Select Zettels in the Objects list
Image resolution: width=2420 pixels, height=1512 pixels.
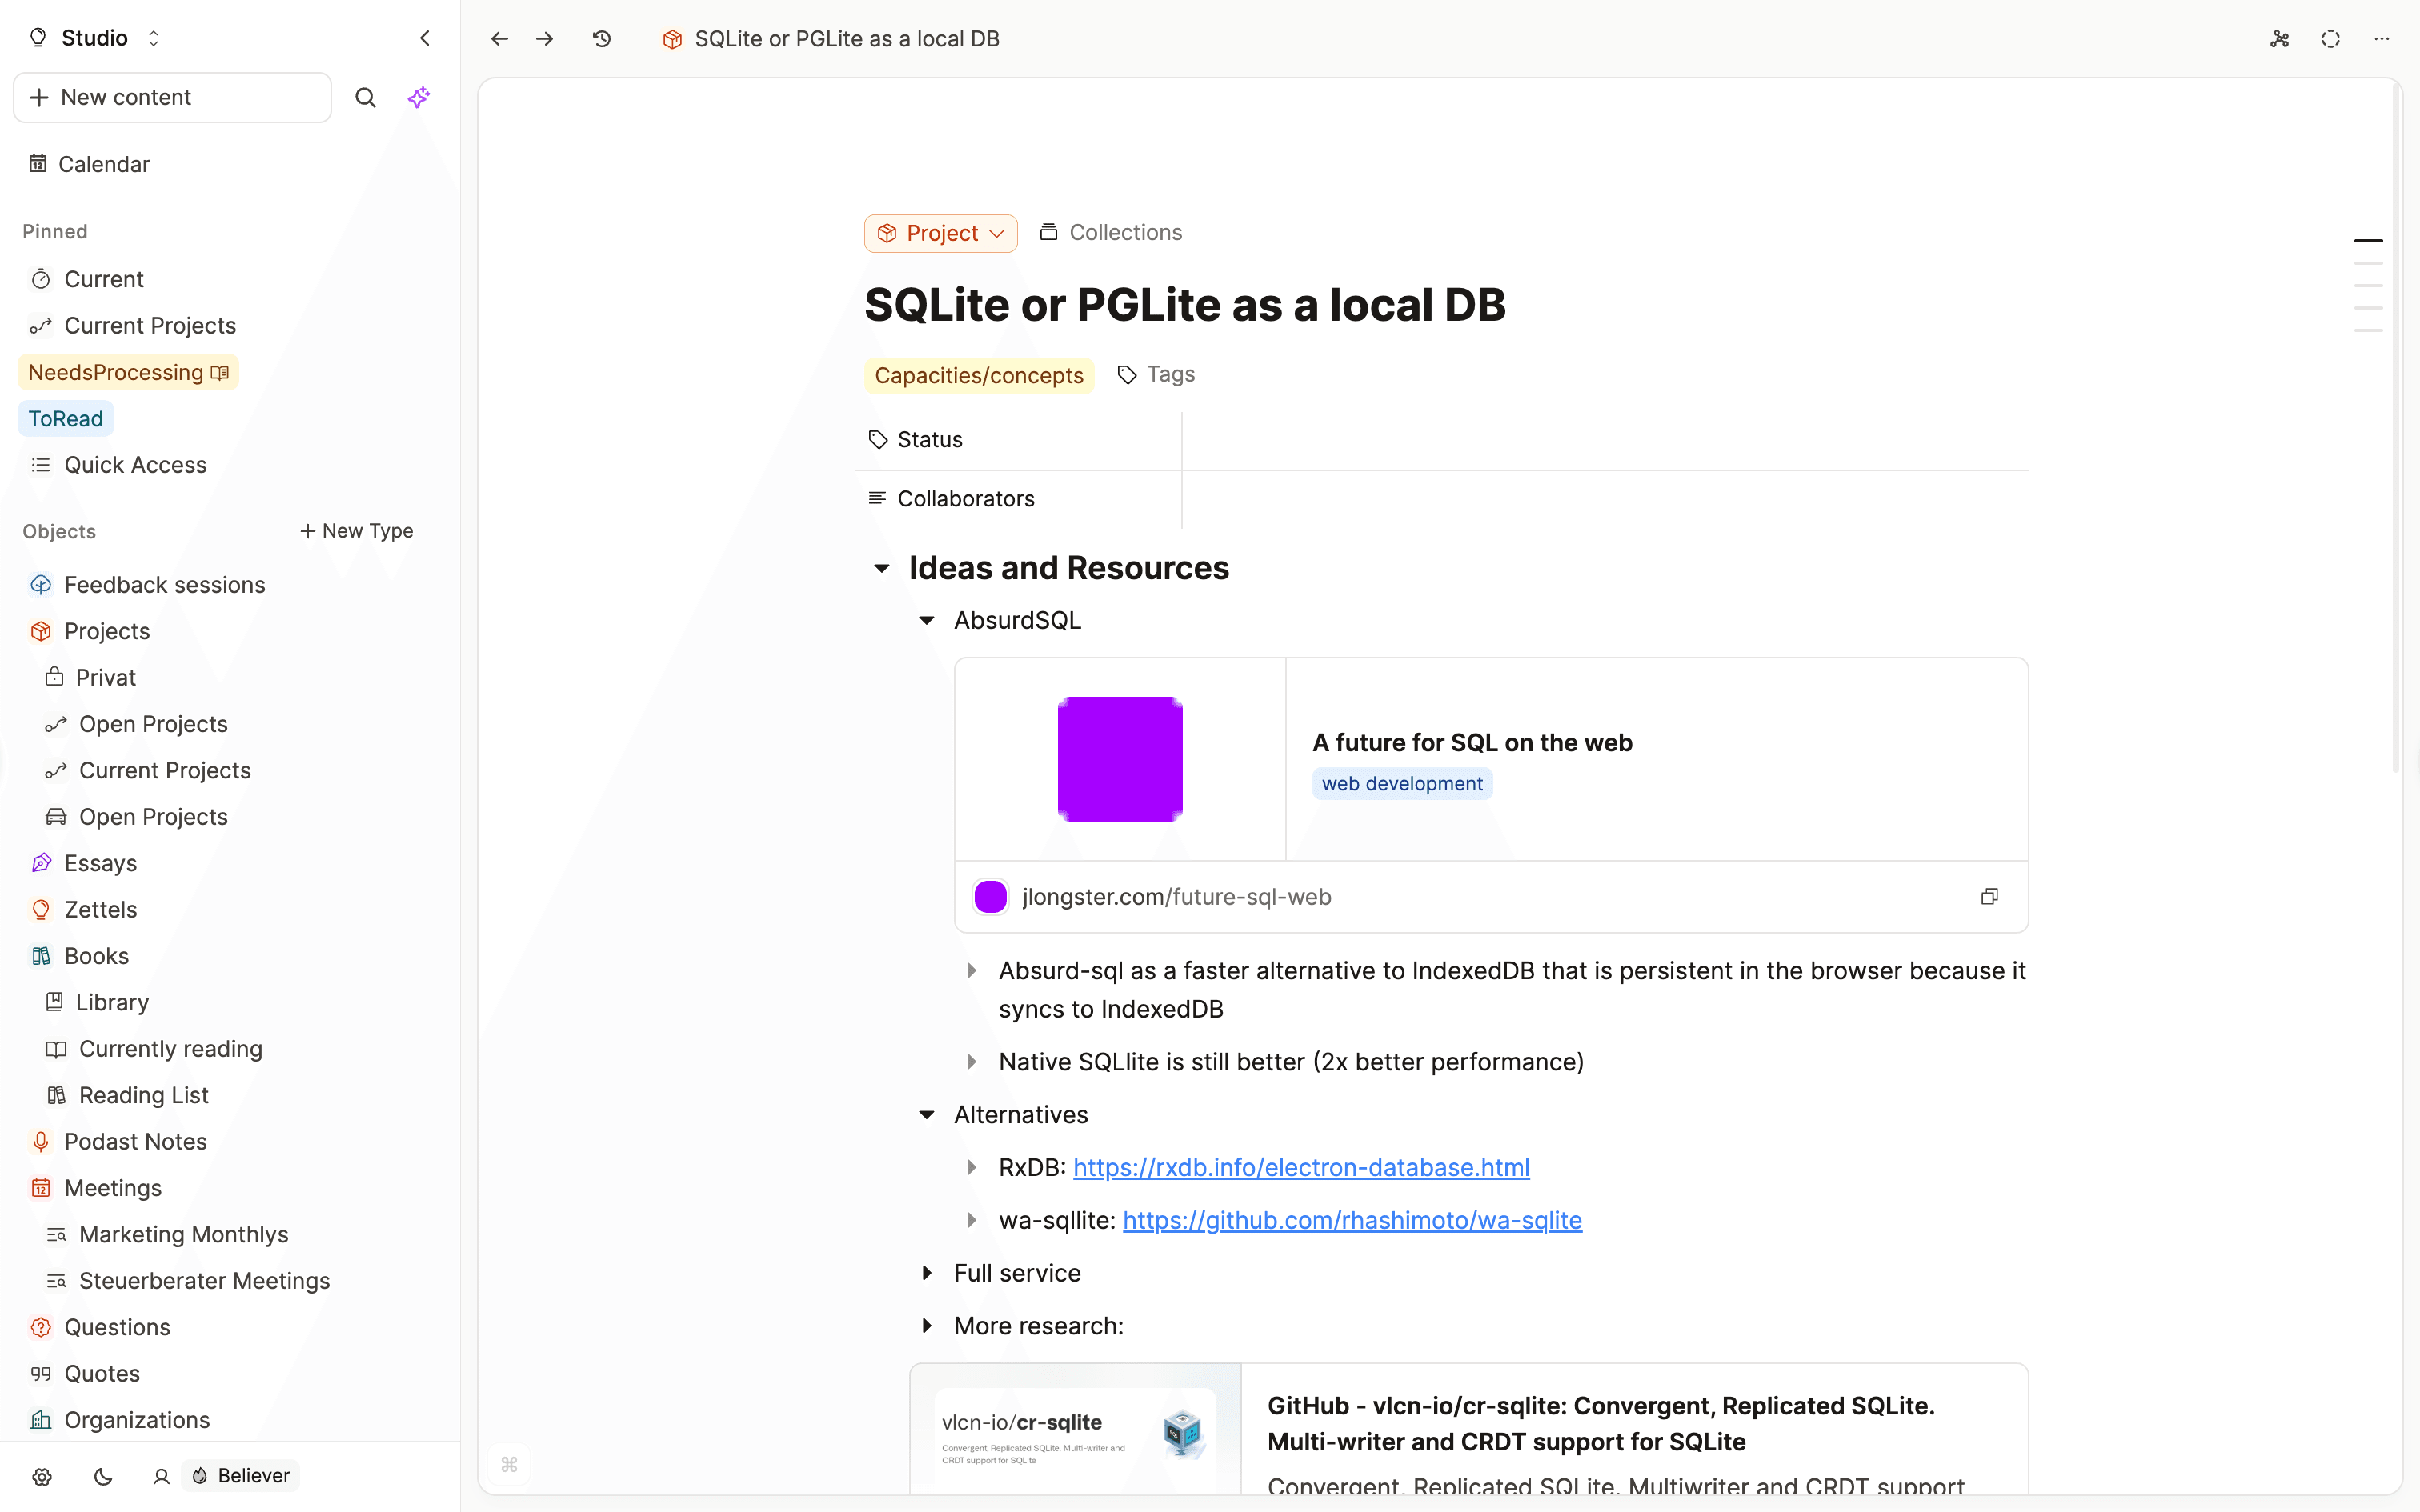coord(100,909)
